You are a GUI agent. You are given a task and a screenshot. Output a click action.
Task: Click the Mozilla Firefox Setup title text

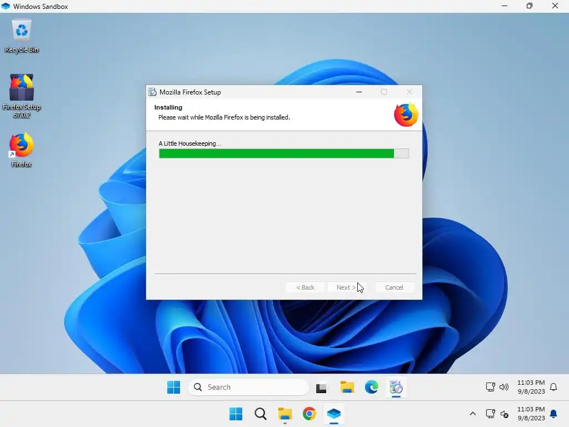click(190, 92)
